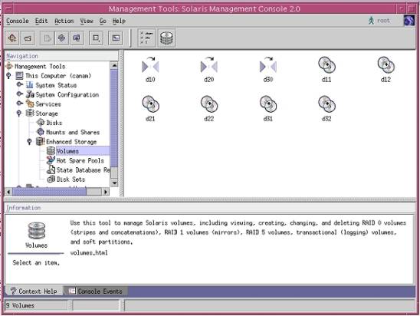Open the Edit menu
Viewport: 420px width, 316px height.
(x=41, y=21)
